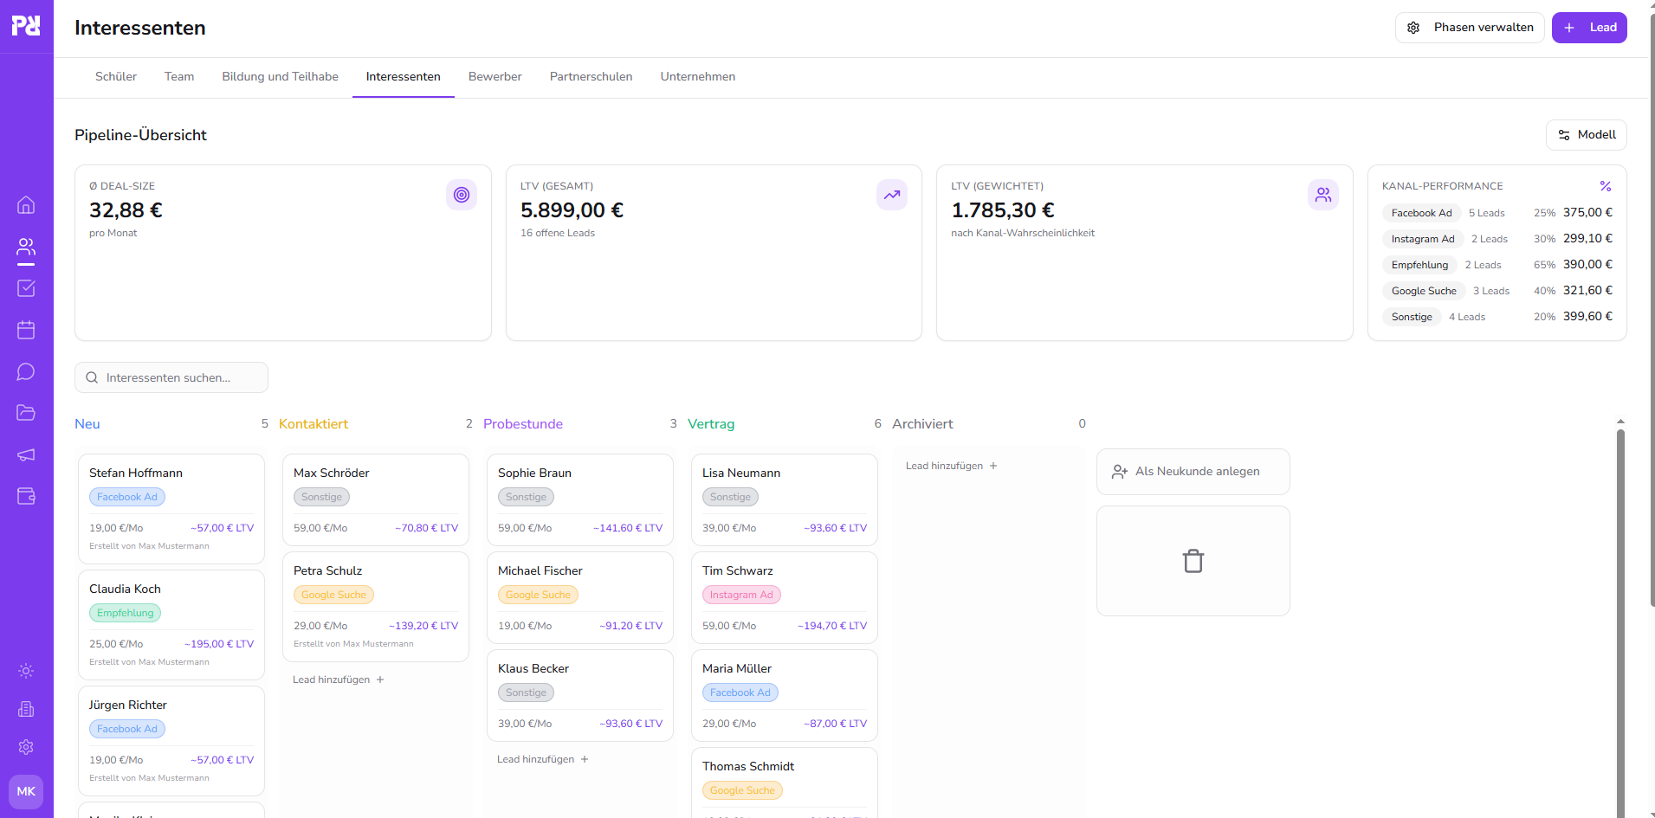Image resolution: width=1655 pixels, height=818 pixels.
Task: Open the wallet icon in the sidebar
Action: (26, 496)
